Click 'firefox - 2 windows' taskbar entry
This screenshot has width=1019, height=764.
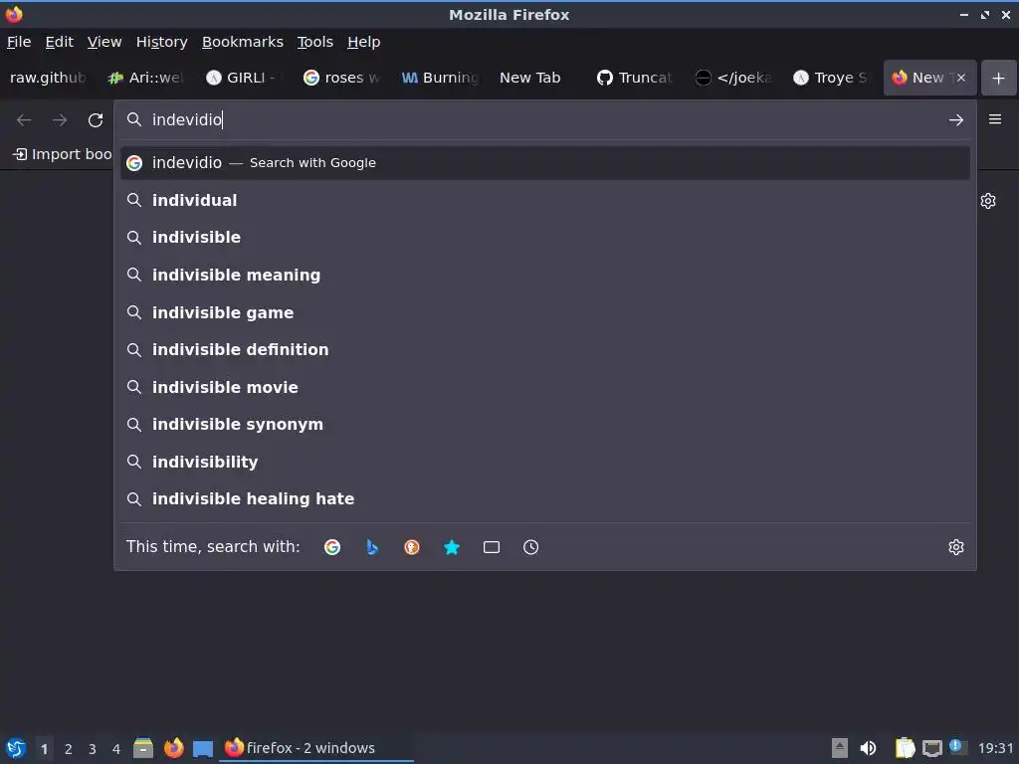pyautogui.click(x=317, y=748)
